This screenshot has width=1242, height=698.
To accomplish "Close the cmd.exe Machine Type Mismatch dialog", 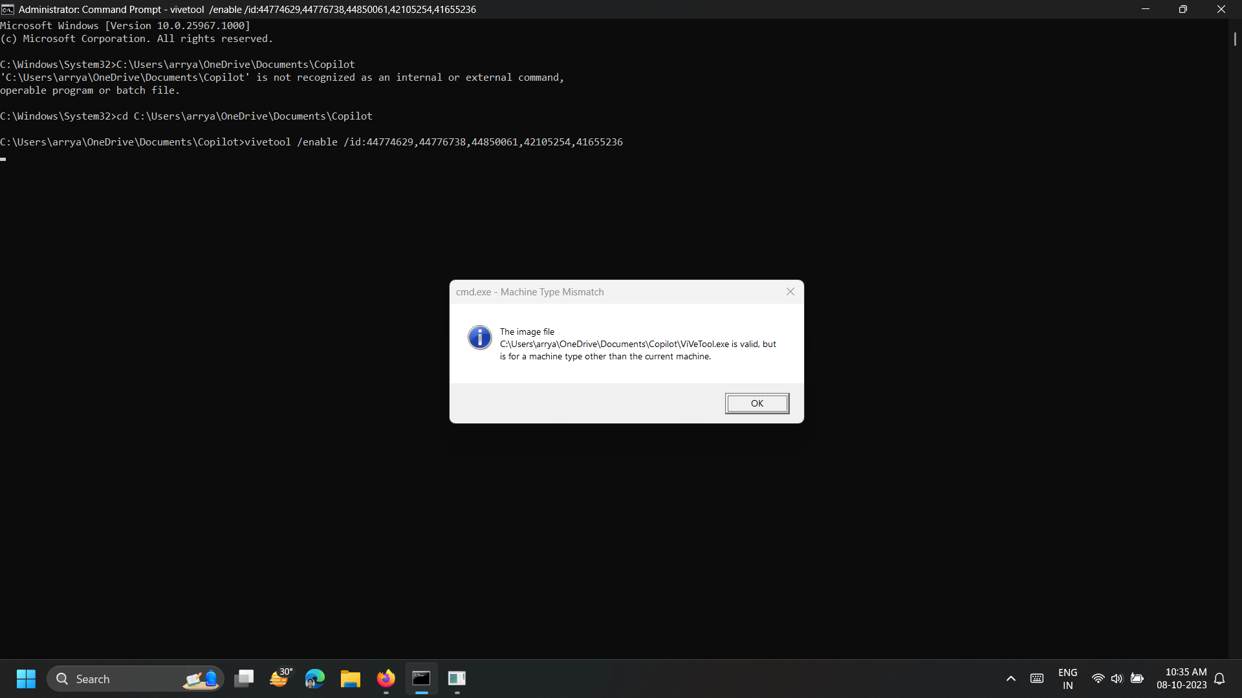I will [790, 291].
